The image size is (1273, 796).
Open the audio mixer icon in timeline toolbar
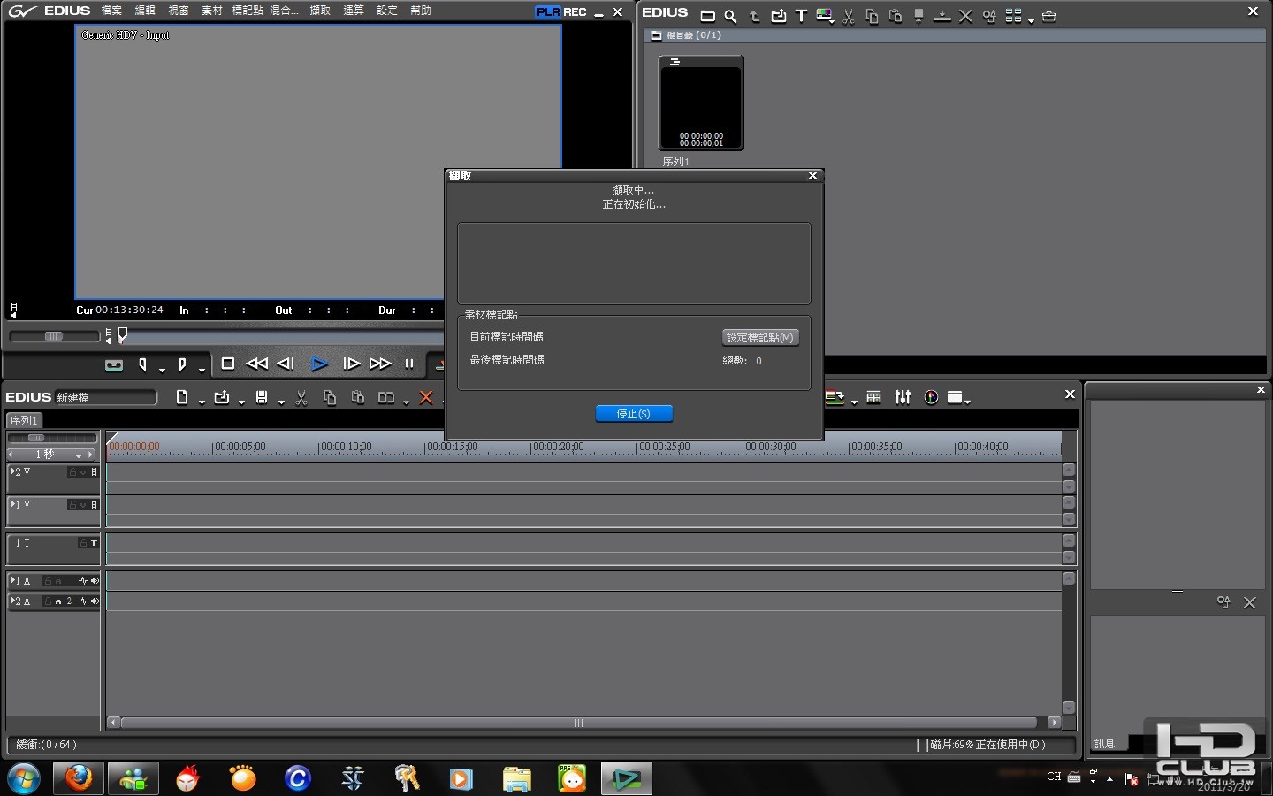click(x=903, y=398)
